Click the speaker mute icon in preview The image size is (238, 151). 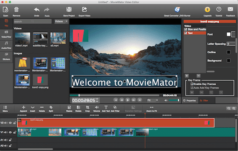[x=166, y=100]
